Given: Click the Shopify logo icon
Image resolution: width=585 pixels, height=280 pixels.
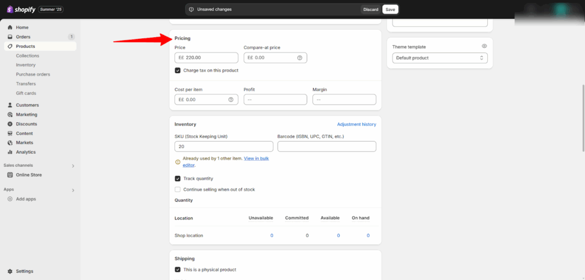Looking at the screenshot, I should [x=10, y=9].
